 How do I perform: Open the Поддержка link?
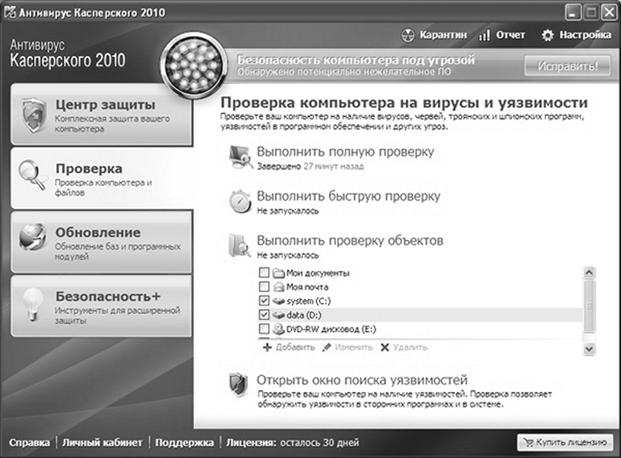[184, 443]
